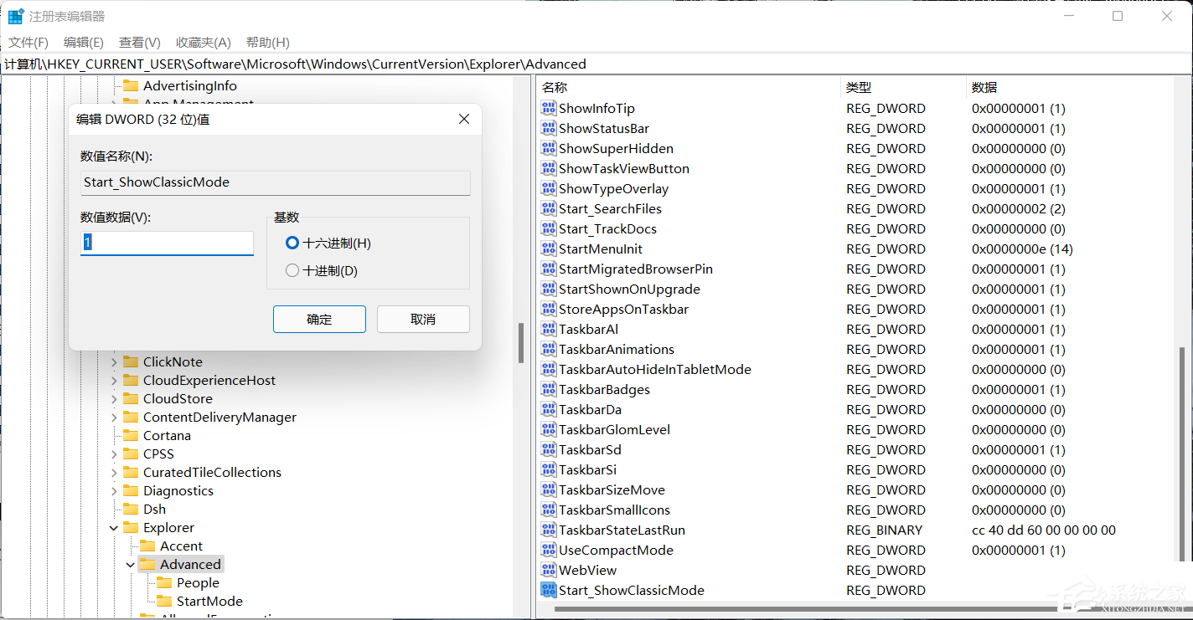Collapse the Explorer tree node

pyautogui.click(x=115, y=527)
